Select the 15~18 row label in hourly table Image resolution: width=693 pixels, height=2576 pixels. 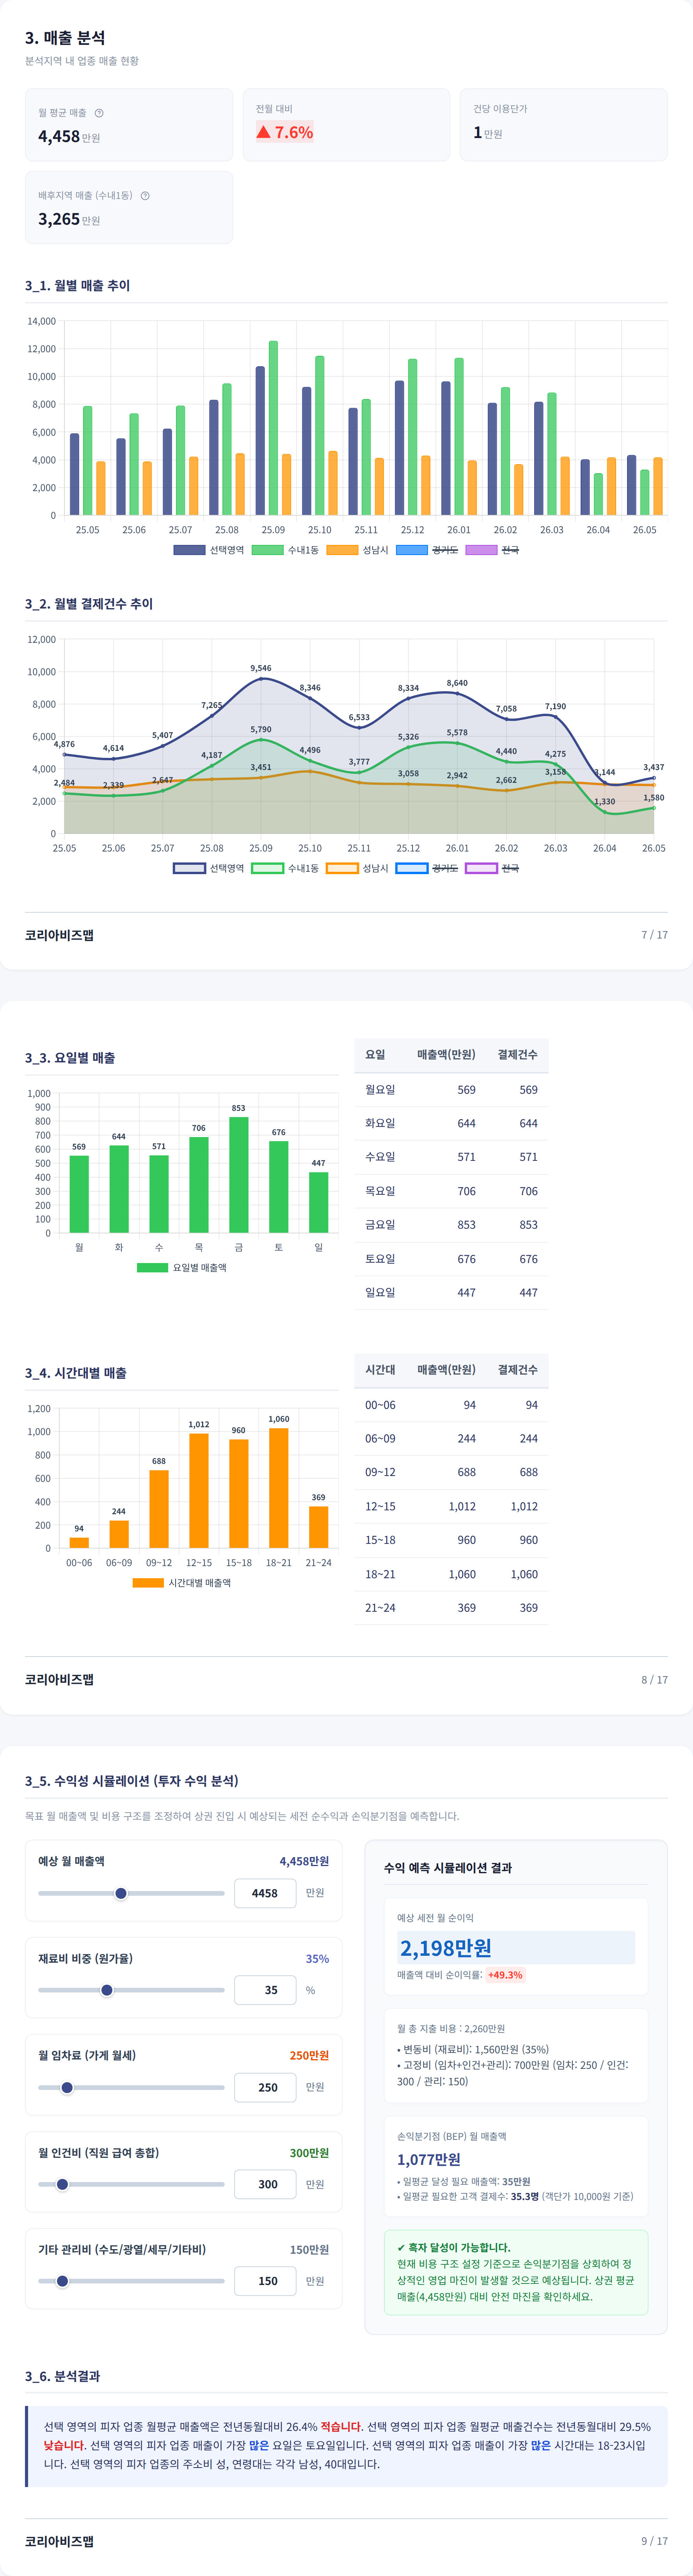pyautogui.click(x=380, y=1540)
